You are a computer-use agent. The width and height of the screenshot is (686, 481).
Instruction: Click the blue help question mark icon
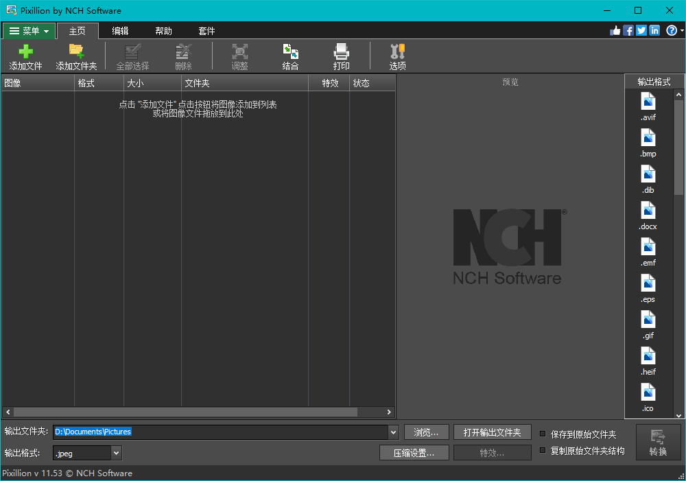(x=672, y=30)
